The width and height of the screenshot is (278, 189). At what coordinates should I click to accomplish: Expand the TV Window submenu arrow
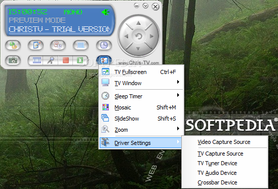(x=178, y=82)
